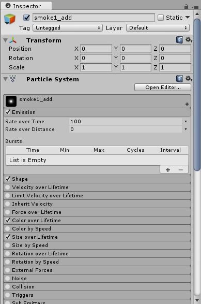
Task: Open the Tag dropdown showing Untagged
Action: (68, 28)
